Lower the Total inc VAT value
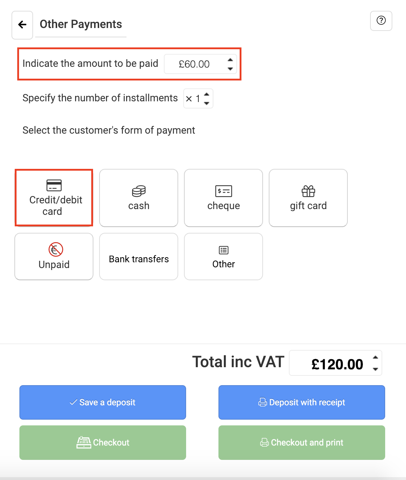Image resolution: width=406 pixels, height=480 pixels. click(375, 369)
